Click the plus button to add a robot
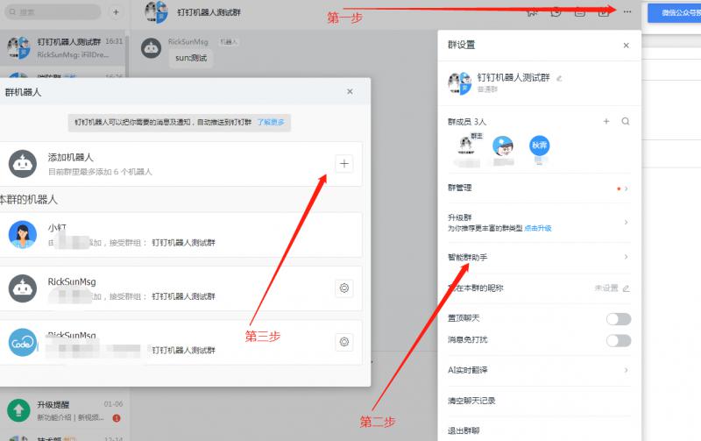 click(343, 164)
